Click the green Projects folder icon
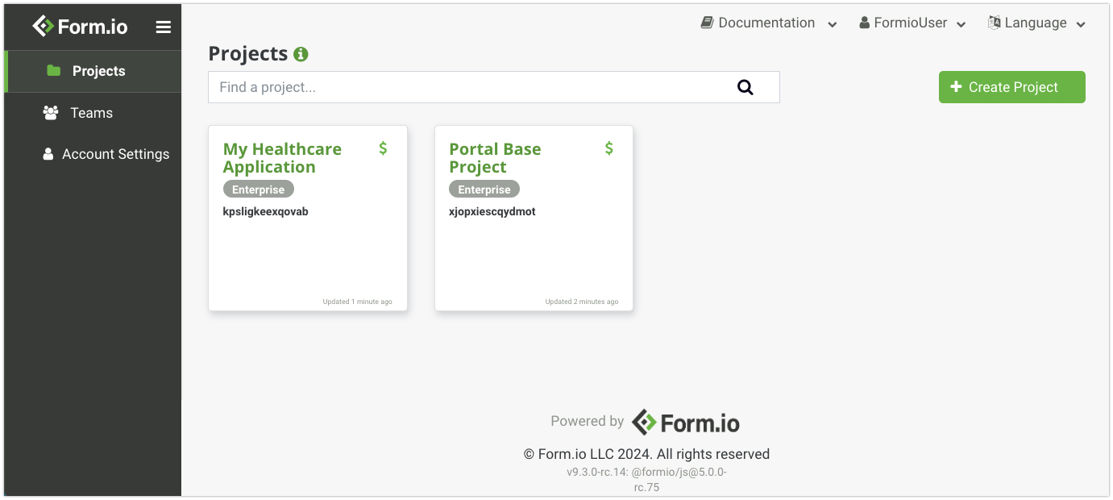The image size is (1113, 500). tap(54, 71)
